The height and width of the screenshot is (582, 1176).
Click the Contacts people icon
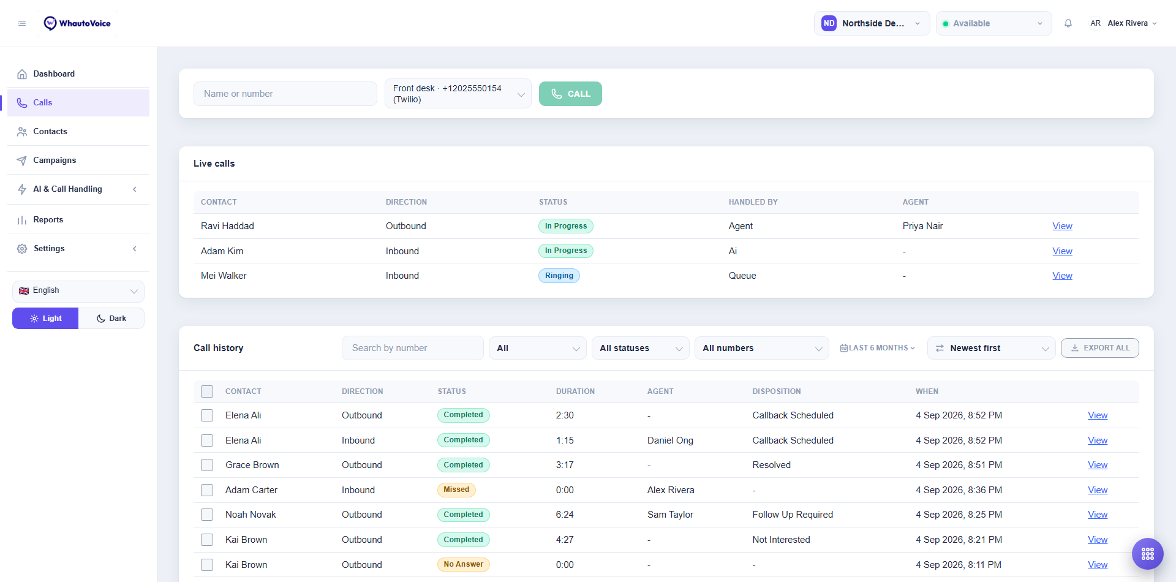coord(22,132)
